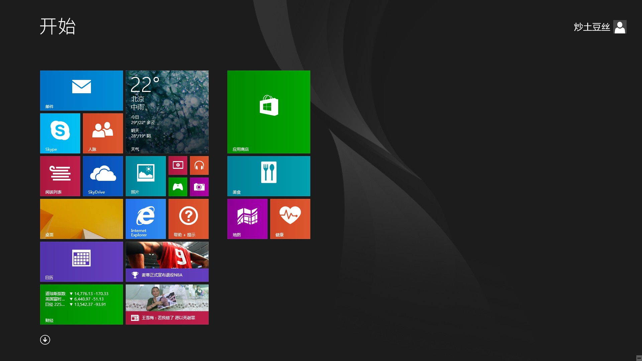Screen dimensions: 642x361
Task: Open the People (人脉) tile
Action: [103, 133]
